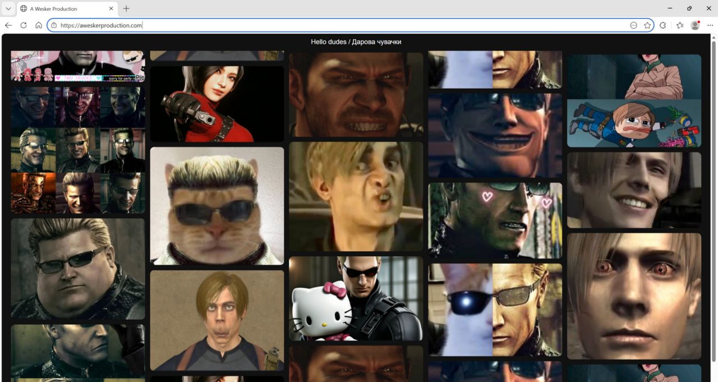Image resolution: width=718 pixels, height=382 pixels.
Task: Open the favorites list panel
Action: 680,25
